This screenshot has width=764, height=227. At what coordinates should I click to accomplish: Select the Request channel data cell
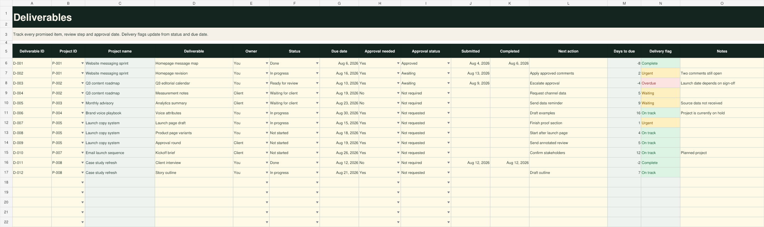click(568, 93)
